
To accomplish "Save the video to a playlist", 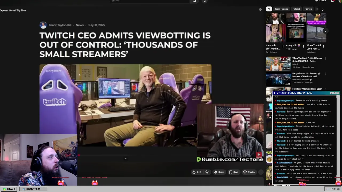I will 234,172.
